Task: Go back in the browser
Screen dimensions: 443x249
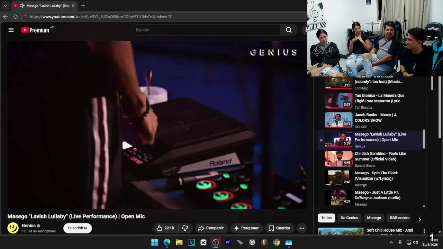Action: pyautogui.click(x=5, y=17)
